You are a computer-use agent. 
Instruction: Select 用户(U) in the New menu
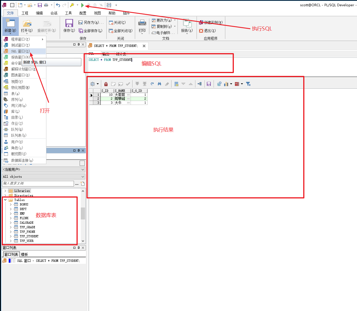click(x=24, y=142)
